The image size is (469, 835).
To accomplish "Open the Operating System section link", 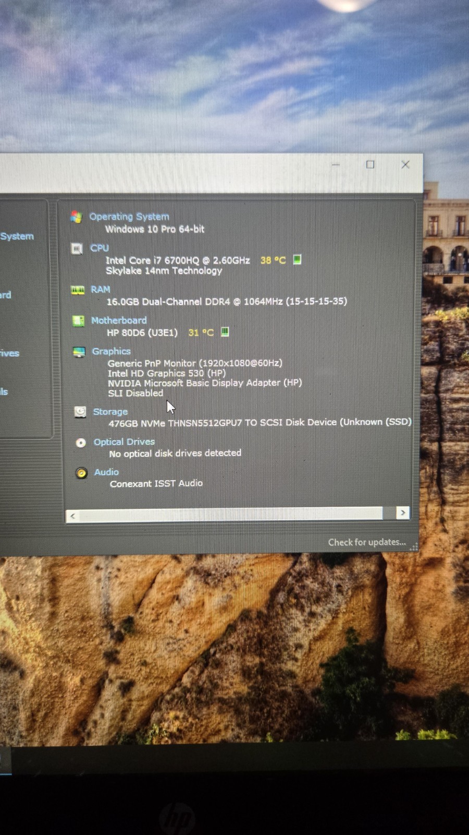I will point(129,216).
